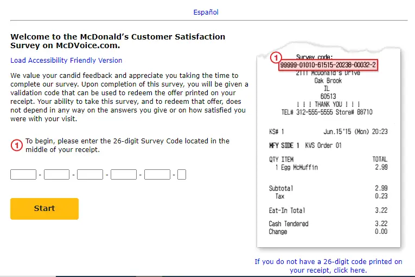Click the paragraph starting 'We value your candid feedback'
This screenshot has height=277, width=415.
tap(130, 97)
